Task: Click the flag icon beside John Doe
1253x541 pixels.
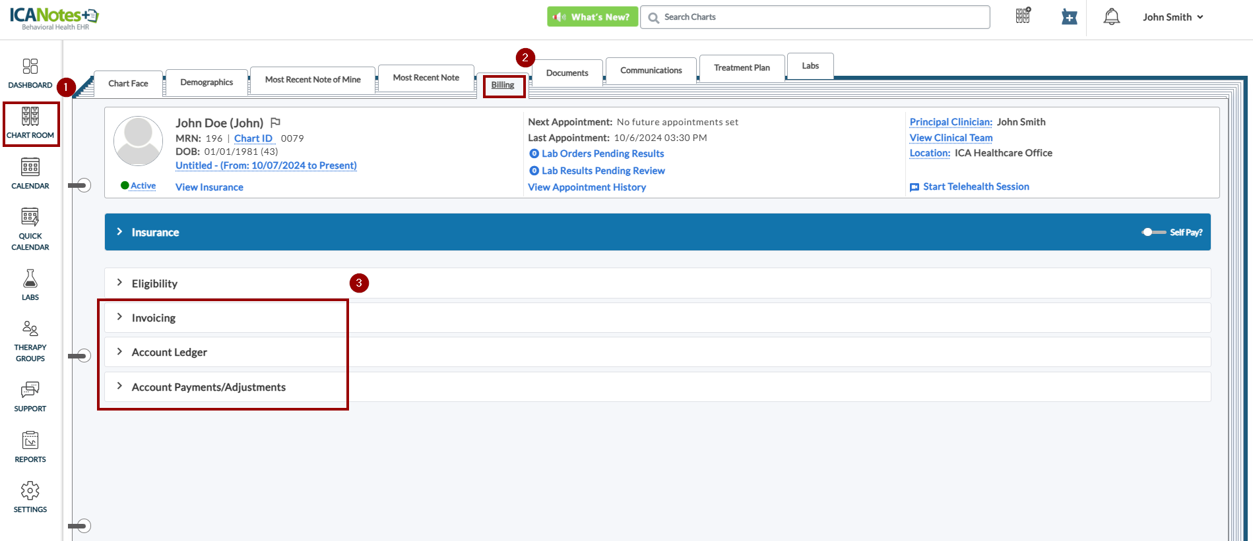Action: 276,123
